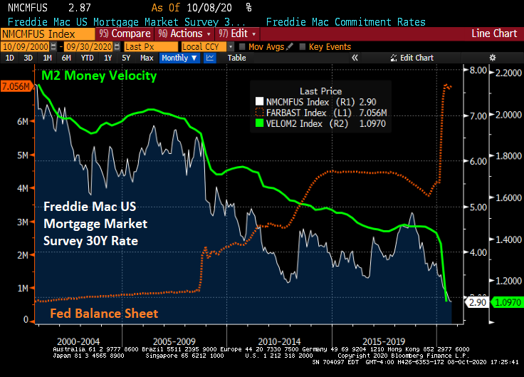Click the Line Chart label
Image resolution: width=524 pixels, height=377 pixels.
coord(494,33)
